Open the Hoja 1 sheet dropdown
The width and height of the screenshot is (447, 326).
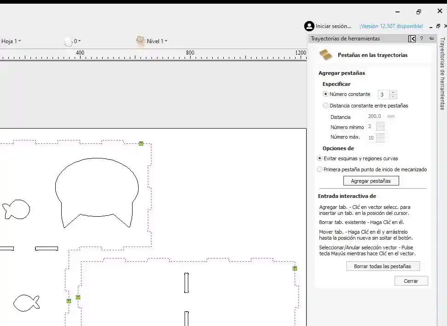pyautogui.click(x=11, y=41)
